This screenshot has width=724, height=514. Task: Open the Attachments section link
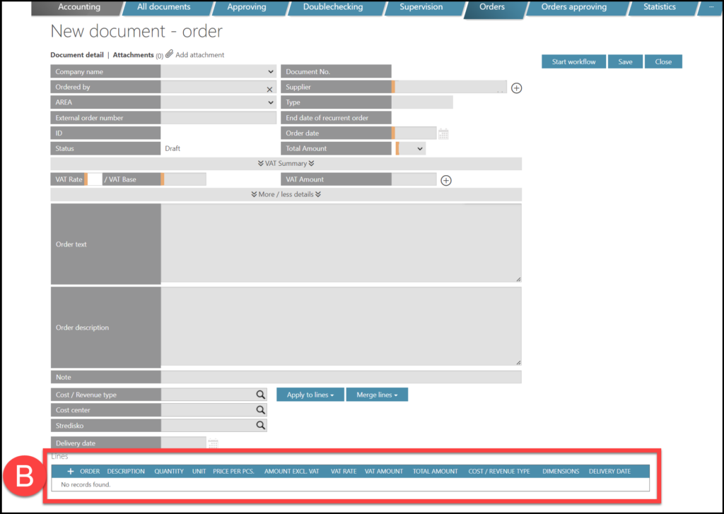click(x=133, y=55)
